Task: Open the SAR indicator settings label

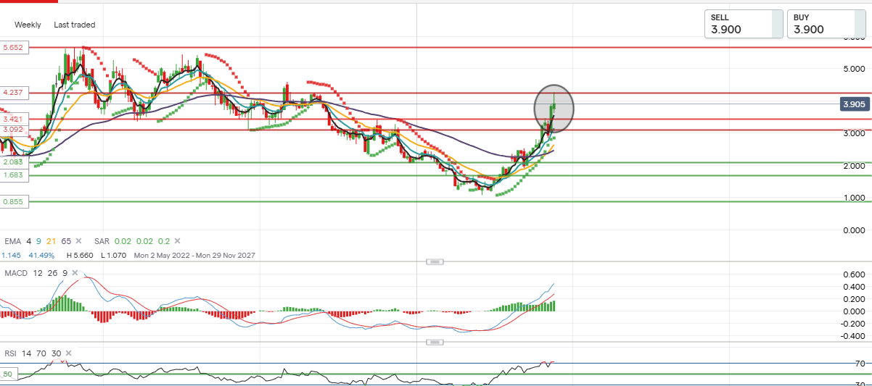Action: [x=102, y=240]
